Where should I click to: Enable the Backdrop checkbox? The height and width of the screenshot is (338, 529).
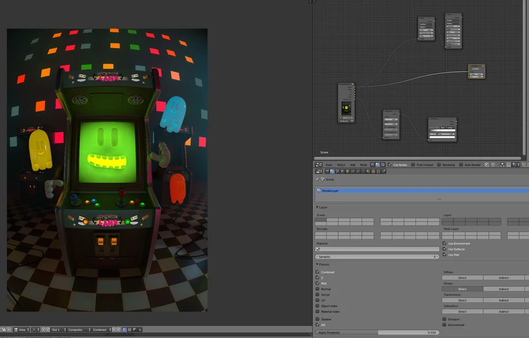[x=439, y=165]
